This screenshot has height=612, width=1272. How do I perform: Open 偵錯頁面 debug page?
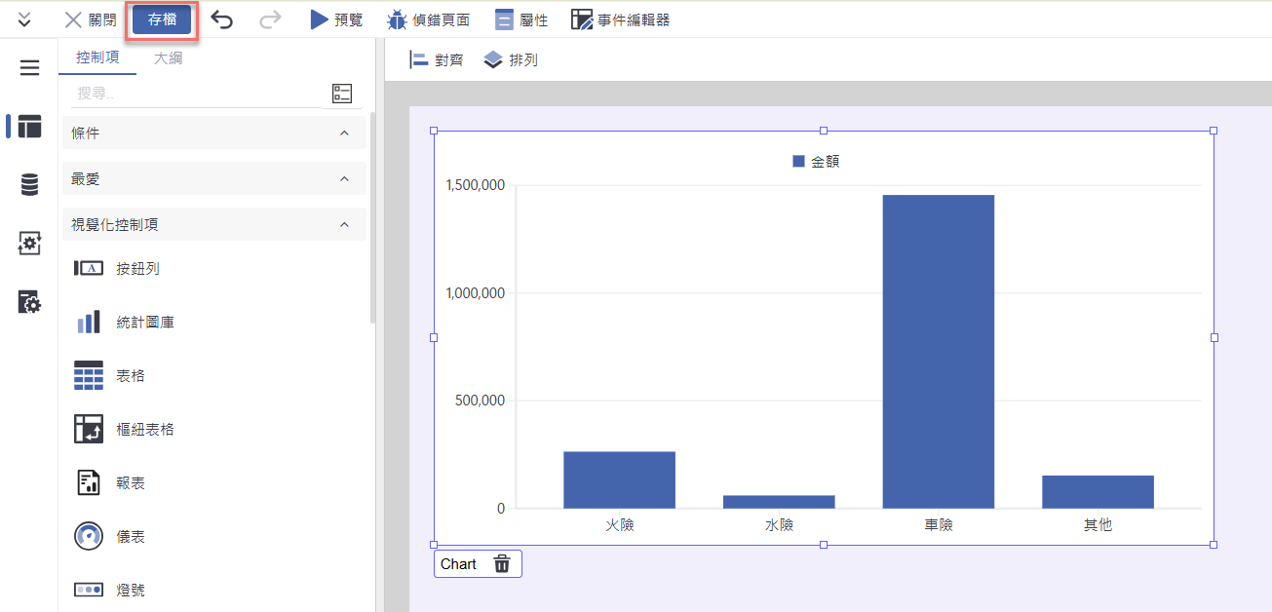click(x=428, y=19)
